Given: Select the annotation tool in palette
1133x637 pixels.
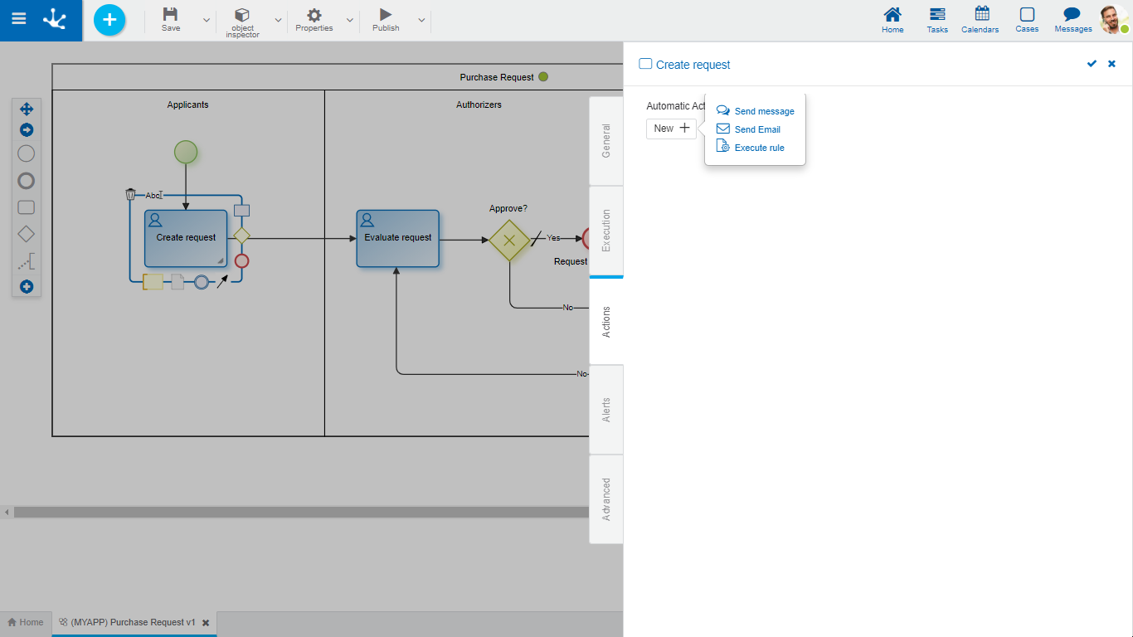Looking at the screenshot, I should pyautogui.click(x=27, y=262).
